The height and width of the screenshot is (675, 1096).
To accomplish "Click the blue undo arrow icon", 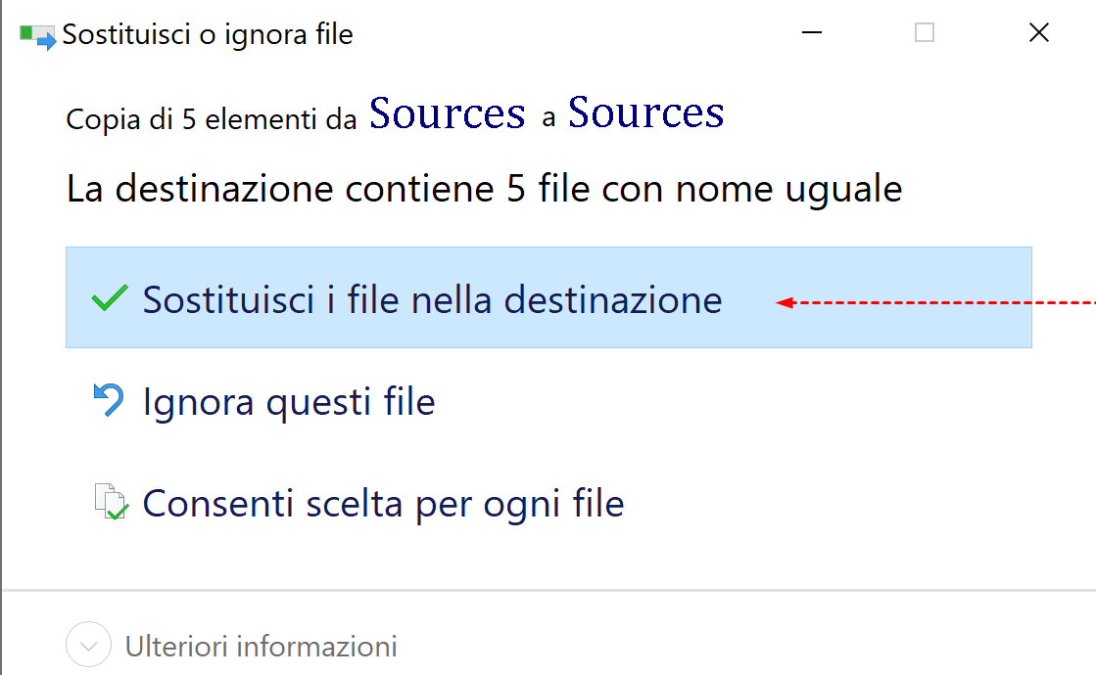I will pyautogui.click(x=108, y=400).
